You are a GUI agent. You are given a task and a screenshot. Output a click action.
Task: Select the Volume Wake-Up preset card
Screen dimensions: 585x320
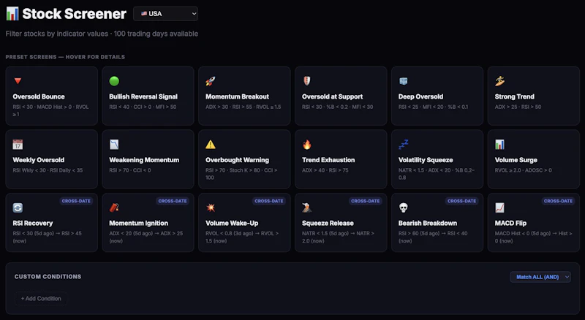coord(244,223)
